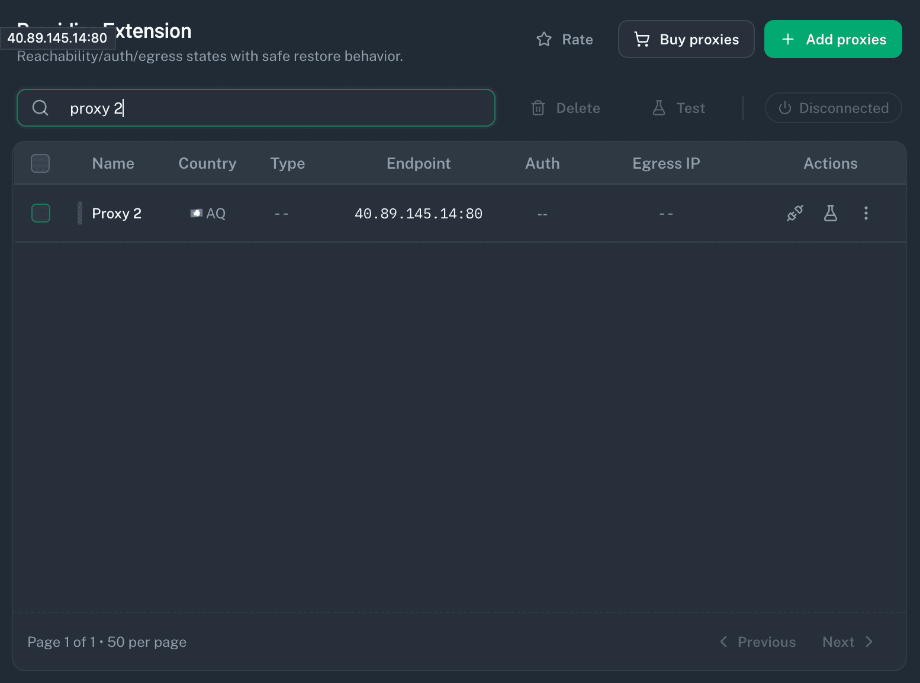This screenshot has height=683, width=920.
Task: Click the flask icon beside the toolbar Test
Action: 658,108
